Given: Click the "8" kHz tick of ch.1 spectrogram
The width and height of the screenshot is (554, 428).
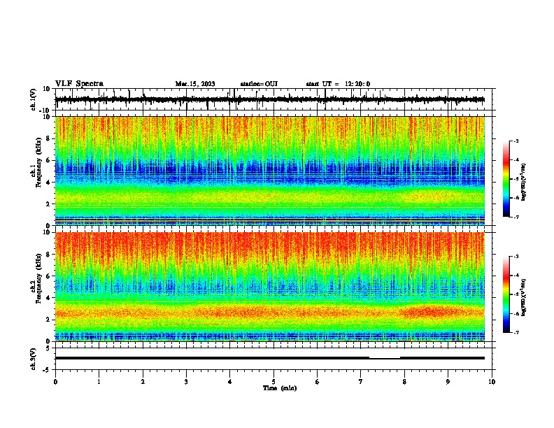Looking at the screenshot, I should point(49,138).
